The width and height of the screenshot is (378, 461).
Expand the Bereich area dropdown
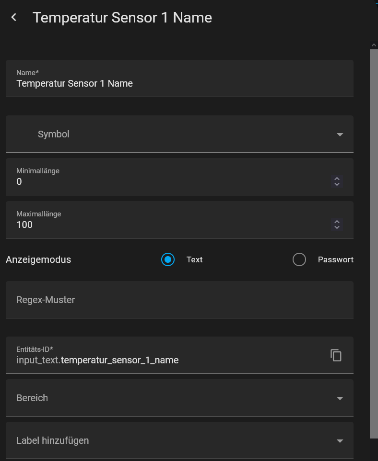[x=340, y=398]
